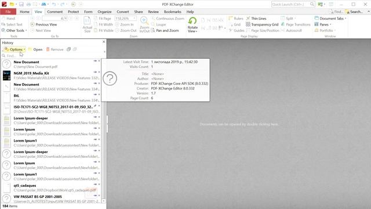Click the ribbon Search button
371x209 pixels.
point(354,12)
